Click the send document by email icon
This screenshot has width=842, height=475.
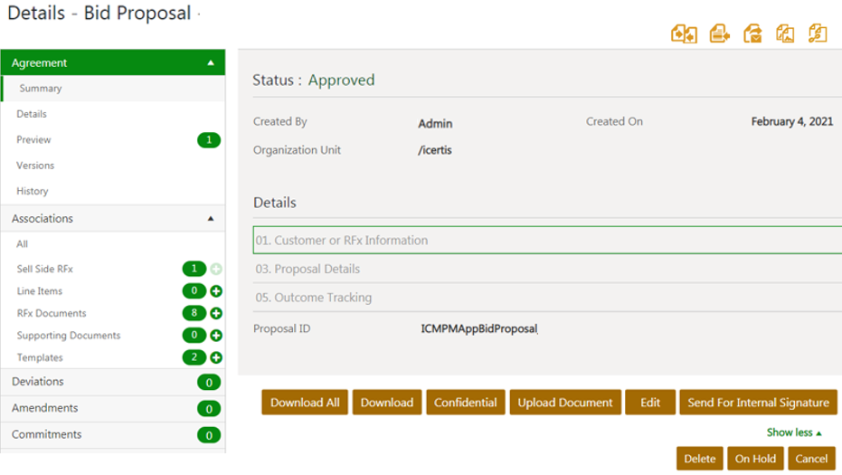[x=752, y=34]
